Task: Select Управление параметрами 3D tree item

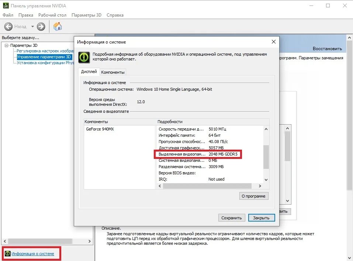Action: (44, 57)
